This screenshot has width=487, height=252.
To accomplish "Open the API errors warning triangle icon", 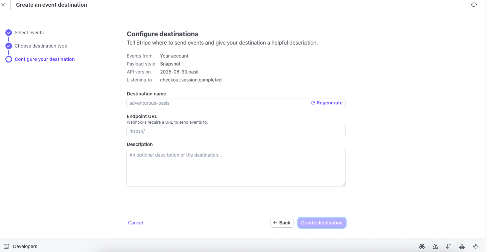I will pyautogui.click(x=435, y=246).
